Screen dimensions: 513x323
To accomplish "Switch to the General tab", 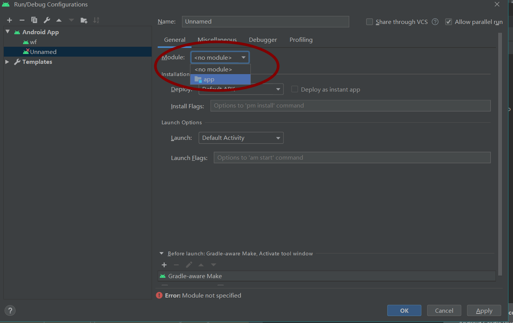I will click(175, 40).
